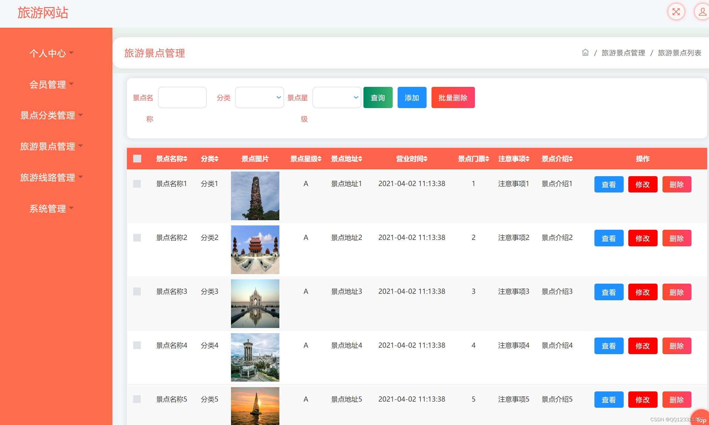Click 修改 for 景点名称2
This screenshot has height=425, width=709.
643,238
